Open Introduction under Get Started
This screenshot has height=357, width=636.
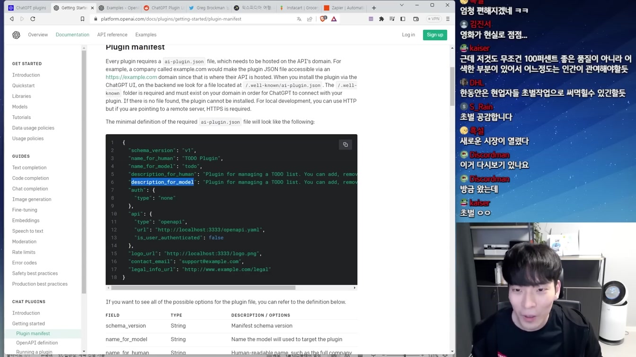point(26,75)
